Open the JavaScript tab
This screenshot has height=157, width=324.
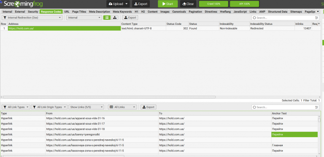click(240, 12)
